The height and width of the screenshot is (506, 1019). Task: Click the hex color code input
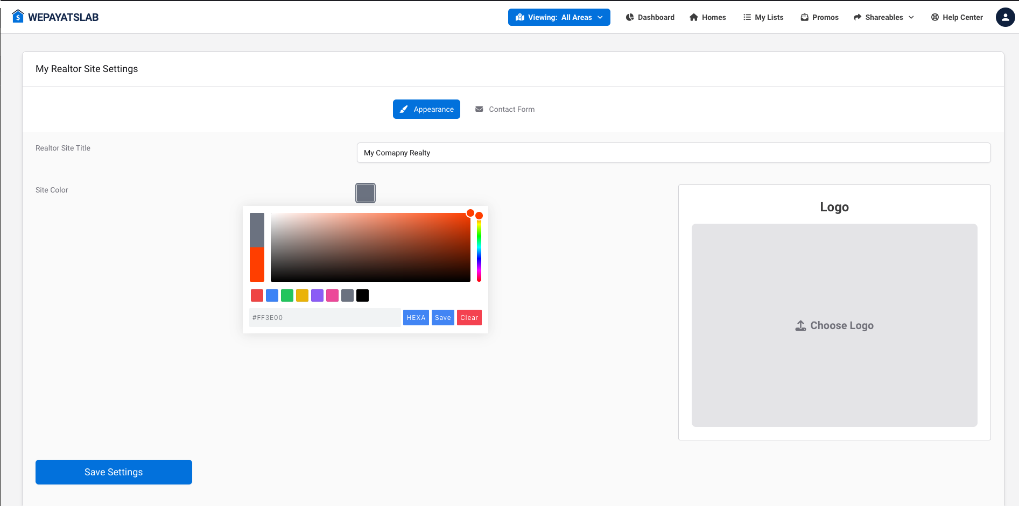point(325,318)
